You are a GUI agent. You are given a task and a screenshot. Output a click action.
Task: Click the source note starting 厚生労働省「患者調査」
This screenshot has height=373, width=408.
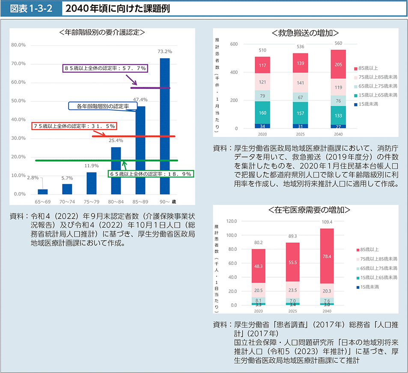306,342
